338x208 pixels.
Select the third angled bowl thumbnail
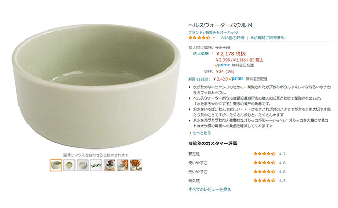[82, 165]
